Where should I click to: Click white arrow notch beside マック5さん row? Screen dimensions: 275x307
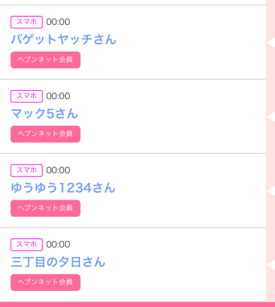[271, 116]
